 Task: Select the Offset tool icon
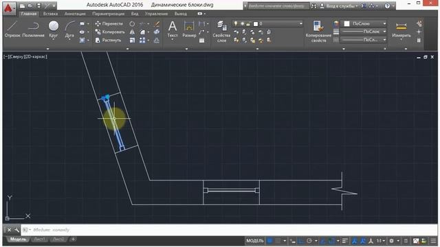tap(157, 40)
